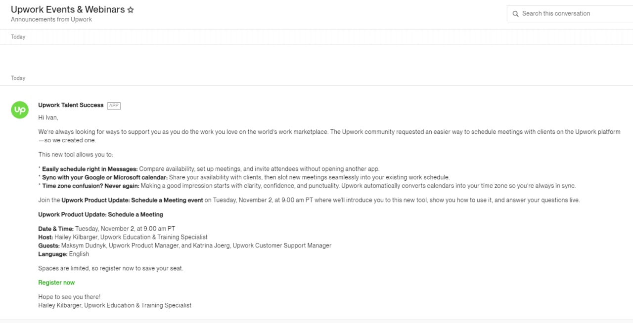Follow the green Register now link
Screen dimensions: 633x323
(56, 283)
